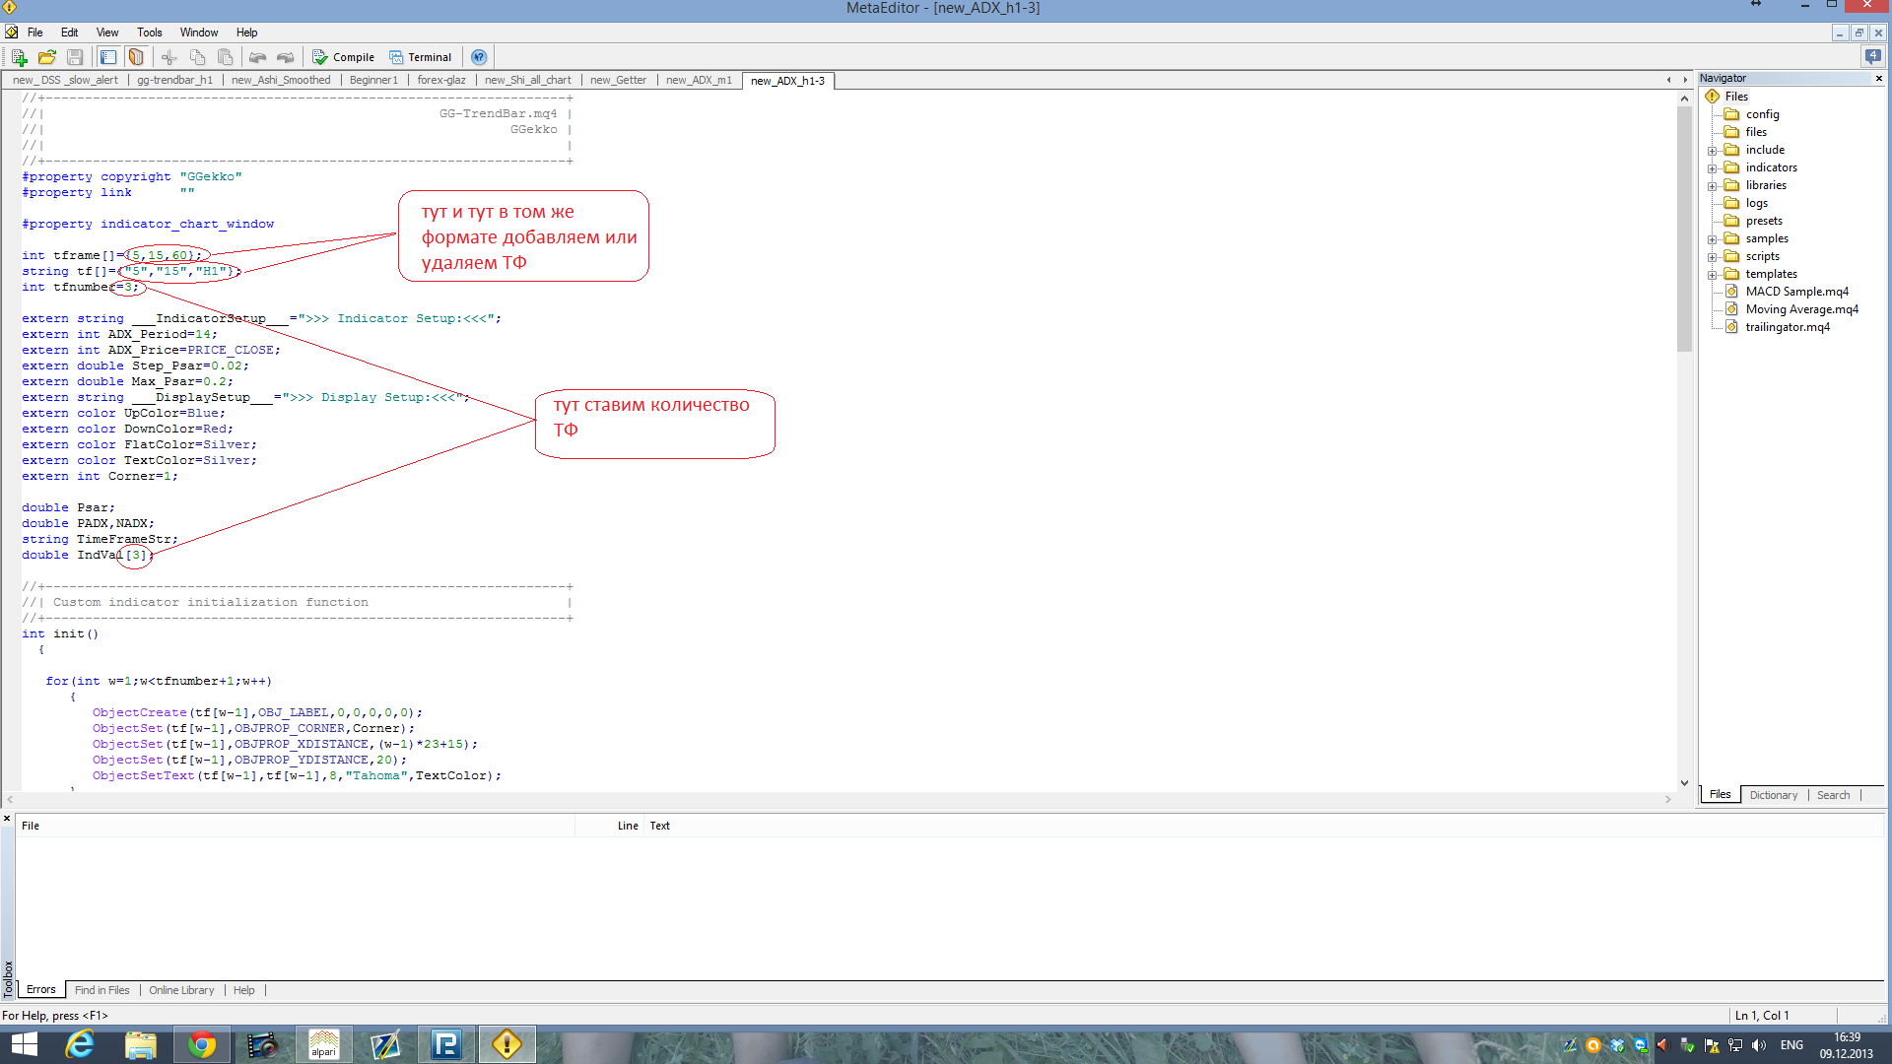Expand the samples folder
1892x1064 pixels.
click(1713, 239)
